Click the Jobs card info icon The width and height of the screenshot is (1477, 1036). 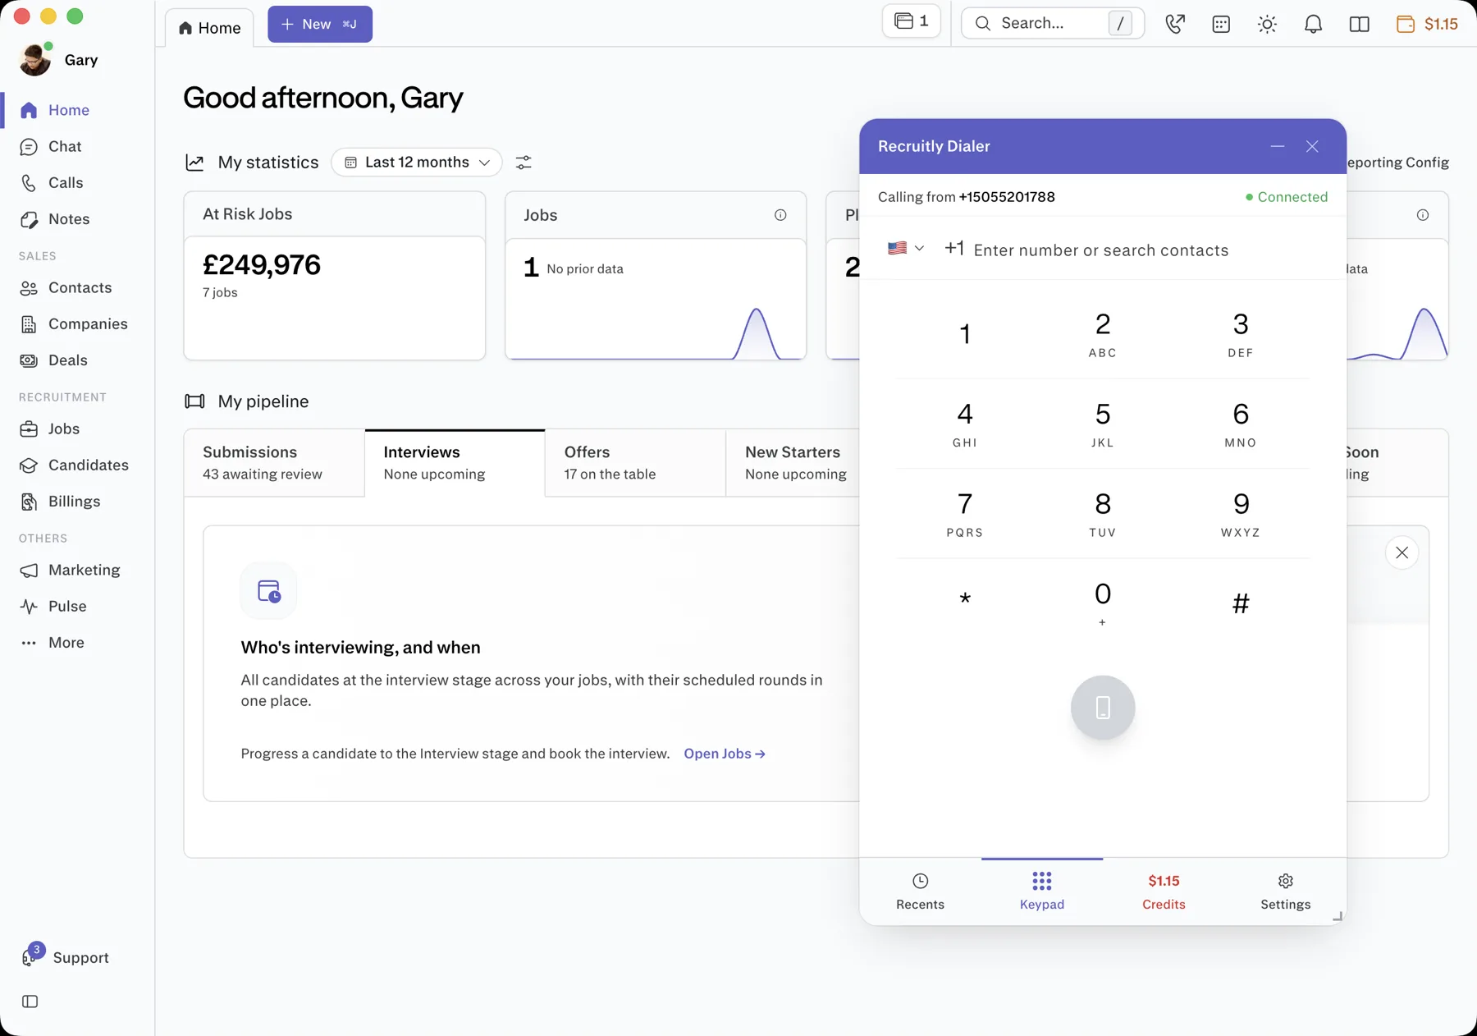tap(780, 215)
